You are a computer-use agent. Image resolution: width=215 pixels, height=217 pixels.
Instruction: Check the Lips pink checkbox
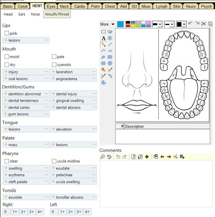tap(7, 33)
